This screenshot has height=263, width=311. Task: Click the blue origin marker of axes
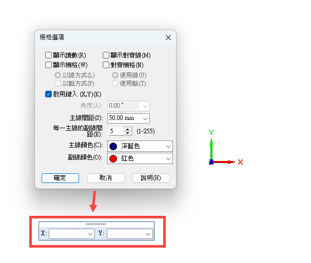click(211, 162)
